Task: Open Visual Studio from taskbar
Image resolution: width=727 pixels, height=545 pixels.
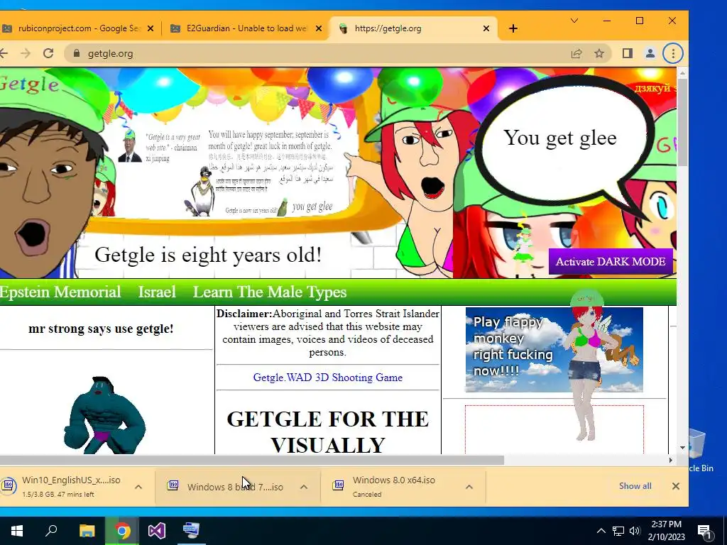Action: click(157, 531)
